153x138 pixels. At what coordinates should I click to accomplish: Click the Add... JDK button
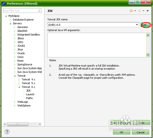pos(145,25)
